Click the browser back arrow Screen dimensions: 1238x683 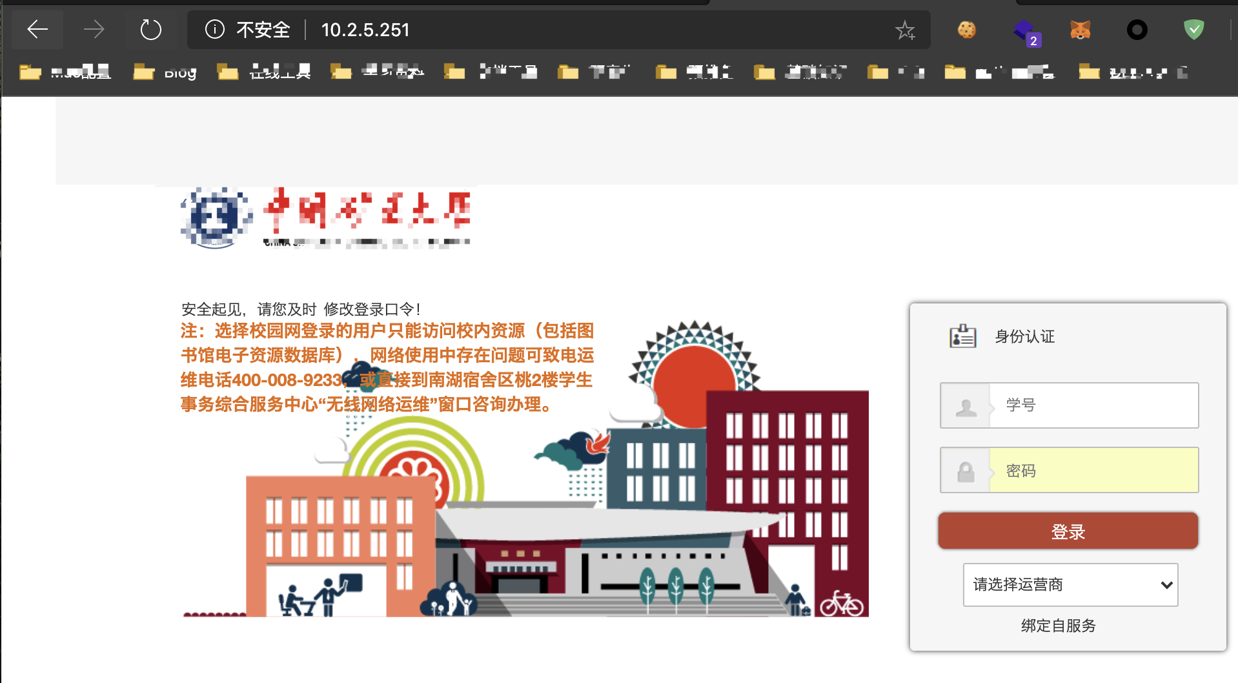tap(37, 30)
